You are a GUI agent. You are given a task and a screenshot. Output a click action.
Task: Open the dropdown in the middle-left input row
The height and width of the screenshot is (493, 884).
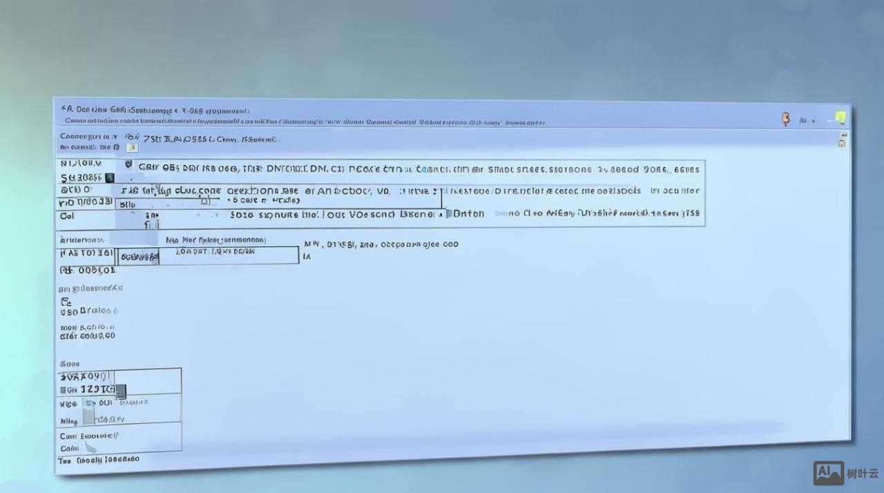point(139,257)
